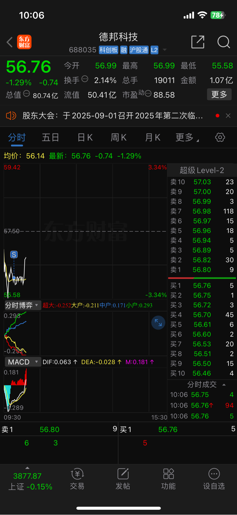Tap the trade row with volume 94

click(202, 405)
